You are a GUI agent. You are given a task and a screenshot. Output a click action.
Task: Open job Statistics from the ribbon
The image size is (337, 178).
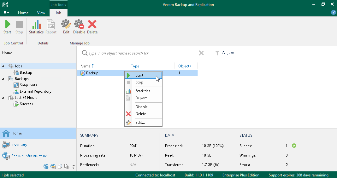click(x=36, y=27)
